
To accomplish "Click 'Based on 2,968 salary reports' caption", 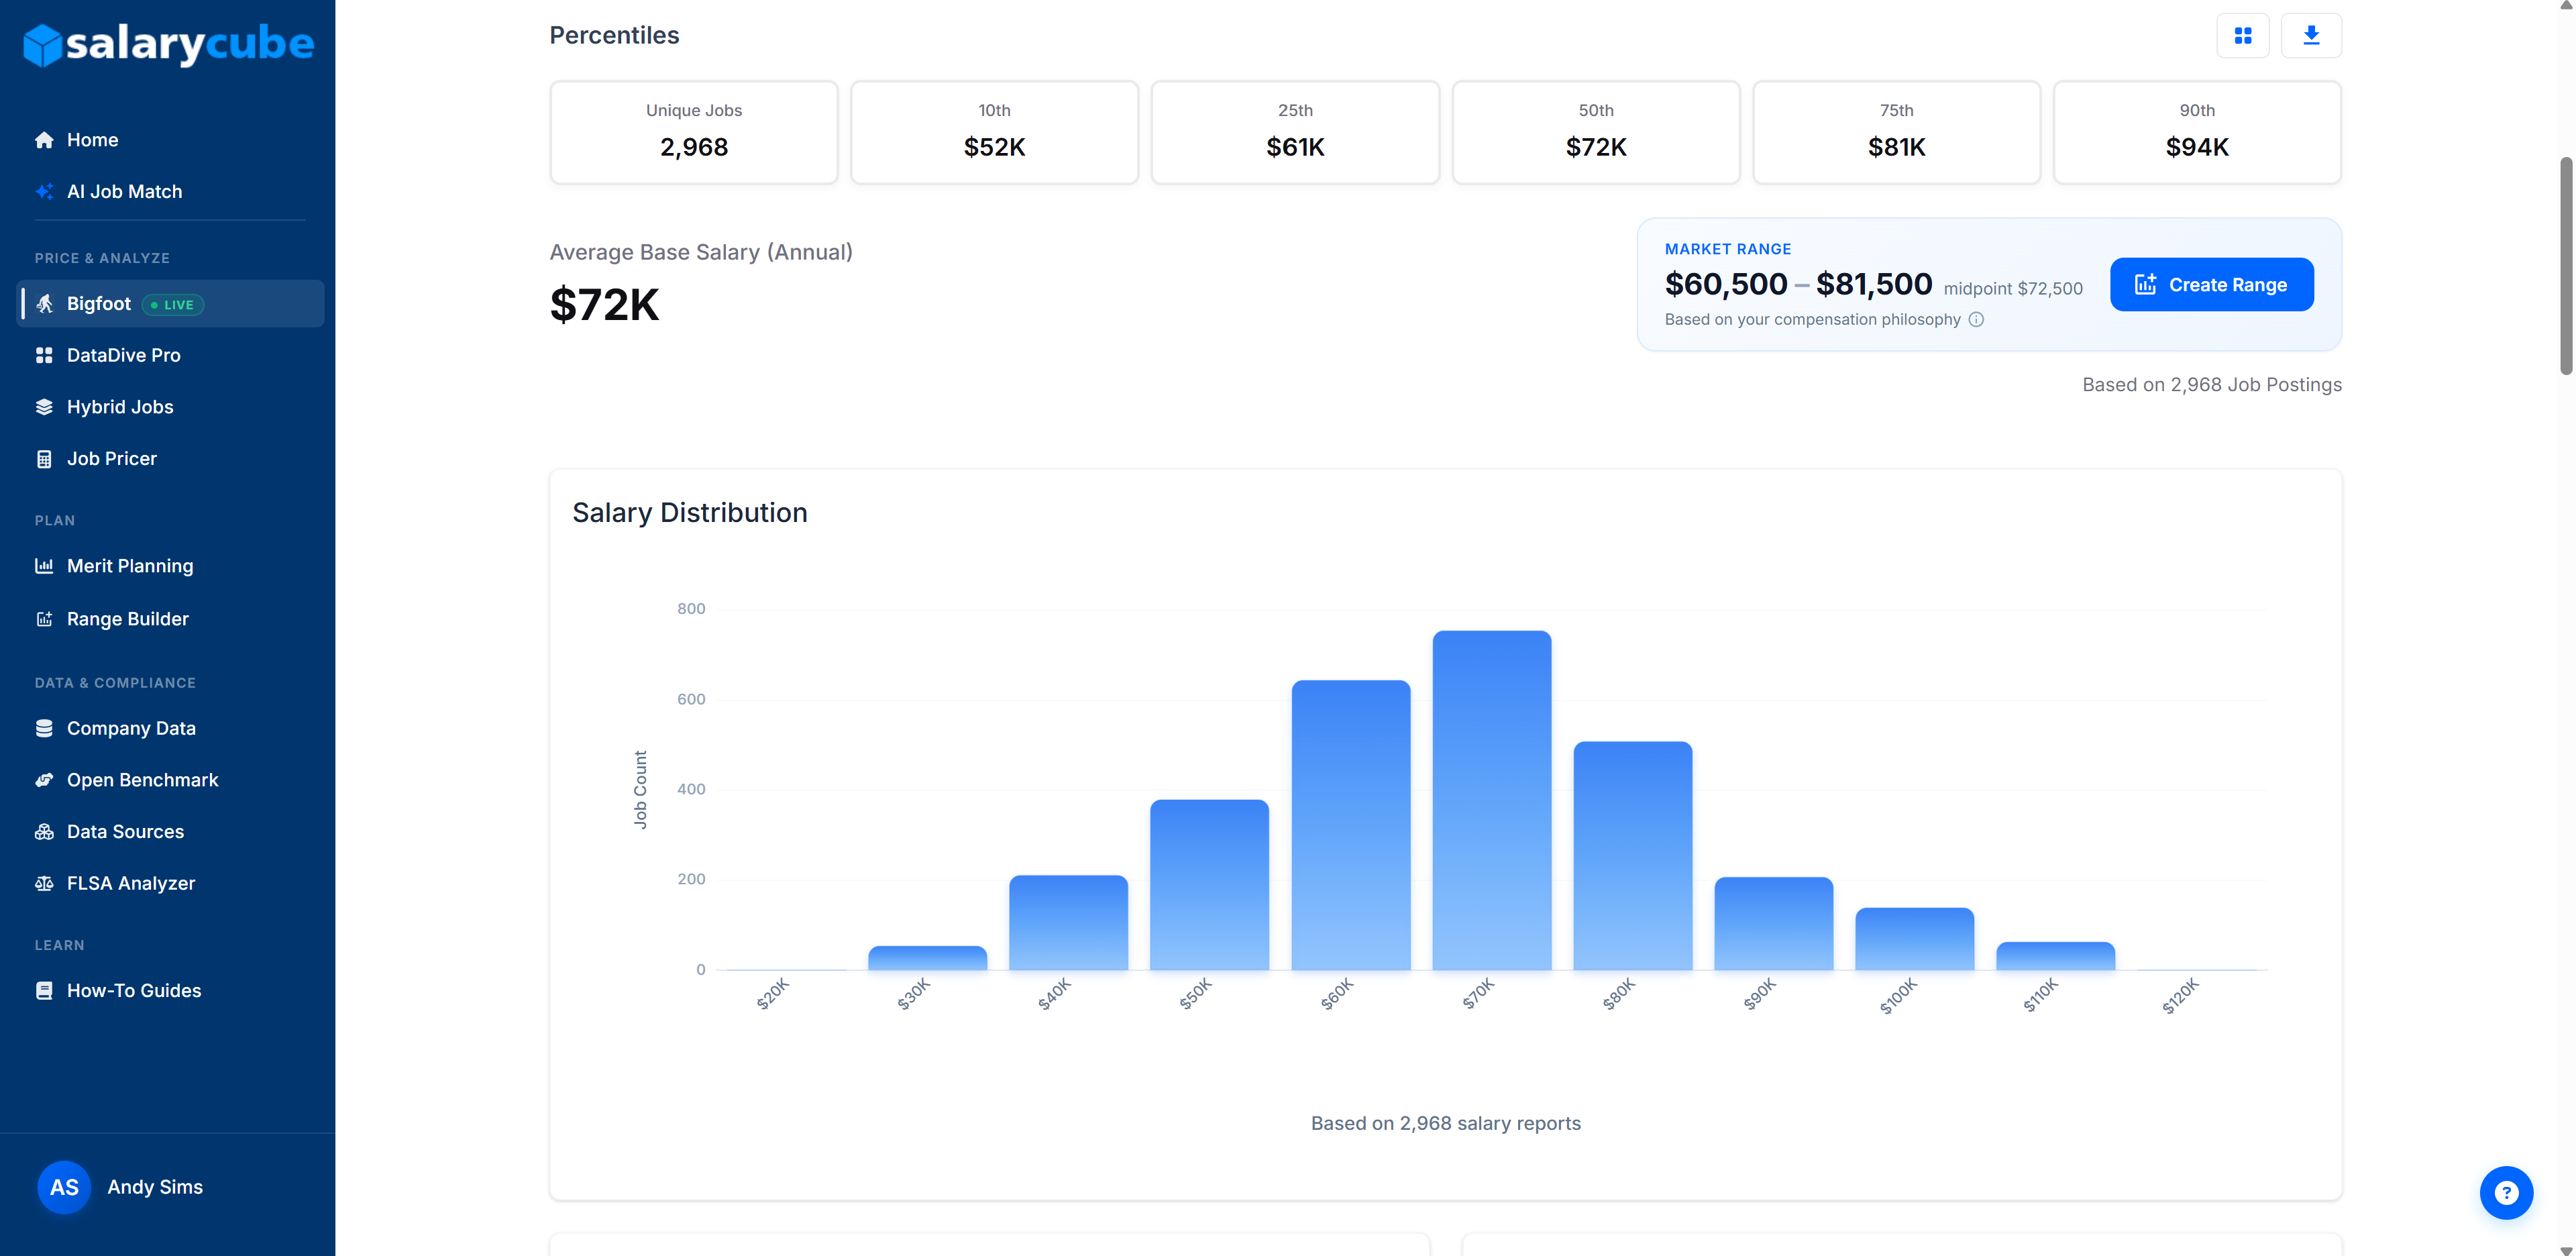I will coord(1446,1123).
